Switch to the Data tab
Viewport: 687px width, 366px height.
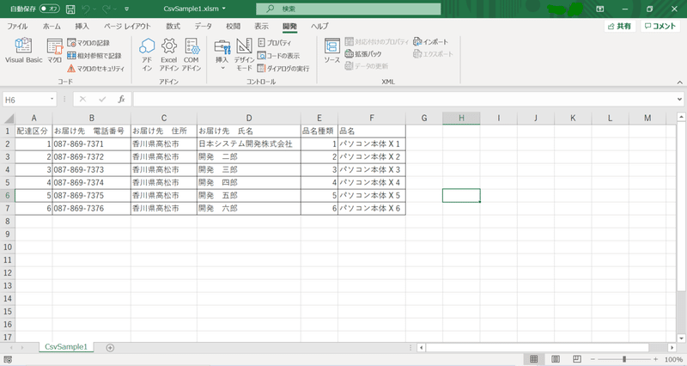click(x=204, y=27)
